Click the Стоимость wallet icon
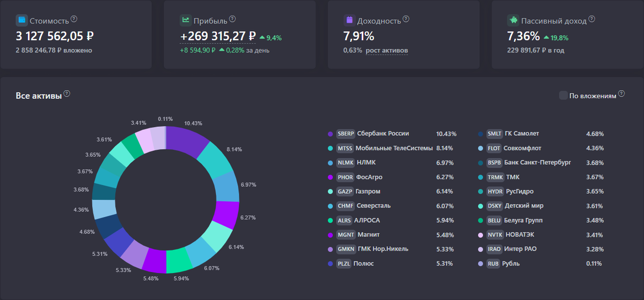 (x=21, y=20)
